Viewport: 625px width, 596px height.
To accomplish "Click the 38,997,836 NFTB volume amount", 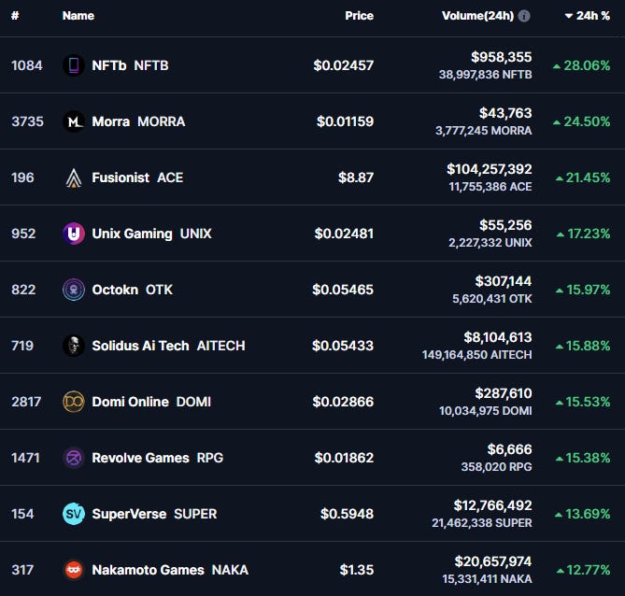I will tap(486, 75).
